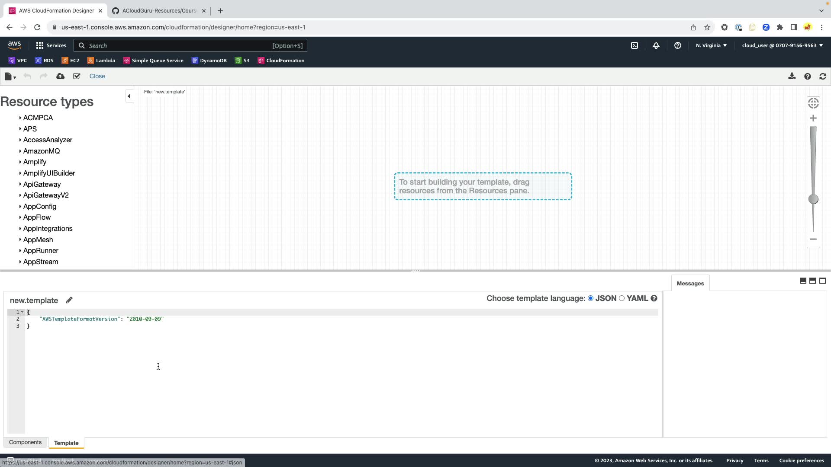Click the canvas zoom slider handle
The image size is (831, 467).
point(813,199)
